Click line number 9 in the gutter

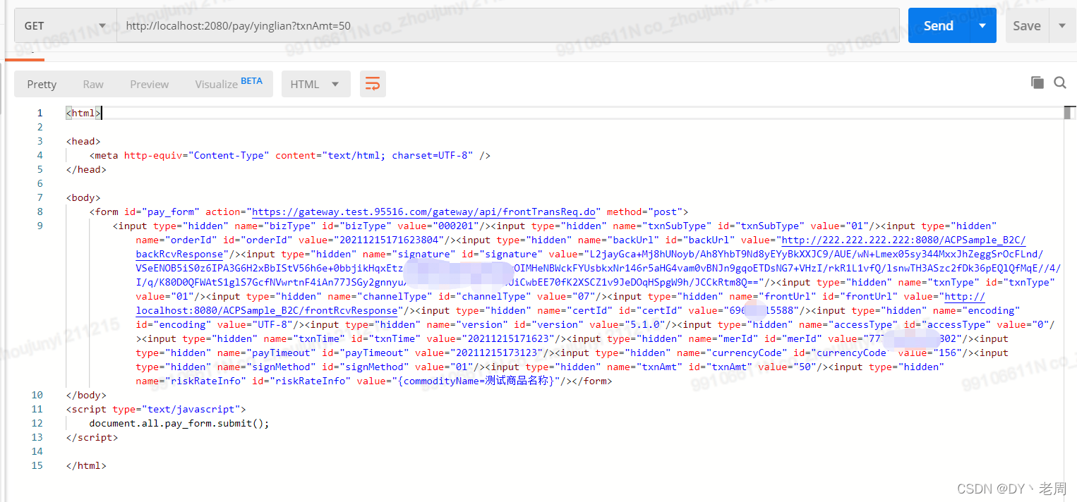click(x=40, y=226)
